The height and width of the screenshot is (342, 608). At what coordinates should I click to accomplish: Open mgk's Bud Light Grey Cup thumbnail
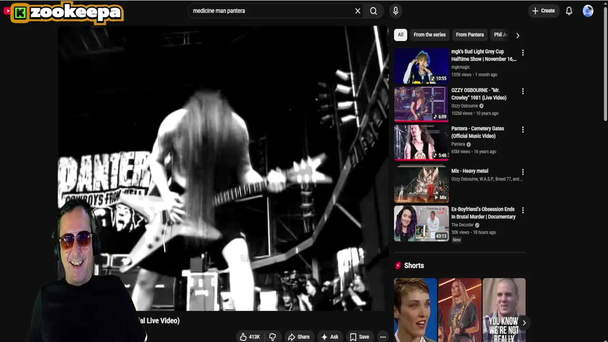click(421, 66)
